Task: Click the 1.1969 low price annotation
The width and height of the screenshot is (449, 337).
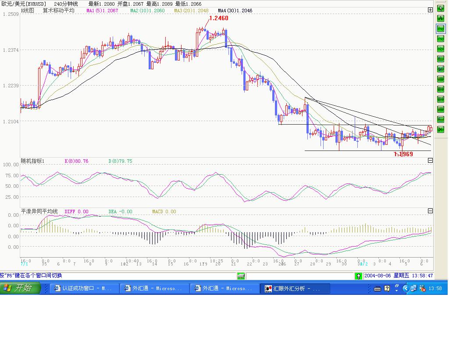Action: (x=403, y=154)
